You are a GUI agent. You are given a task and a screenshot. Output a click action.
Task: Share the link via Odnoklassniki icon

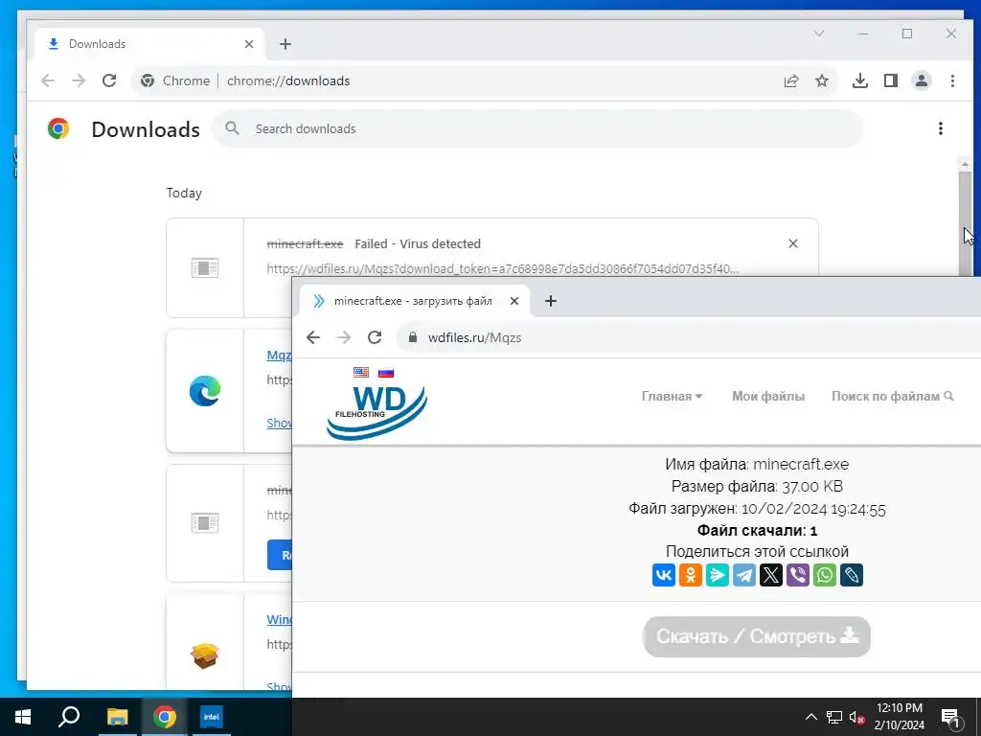coord(691,575)
